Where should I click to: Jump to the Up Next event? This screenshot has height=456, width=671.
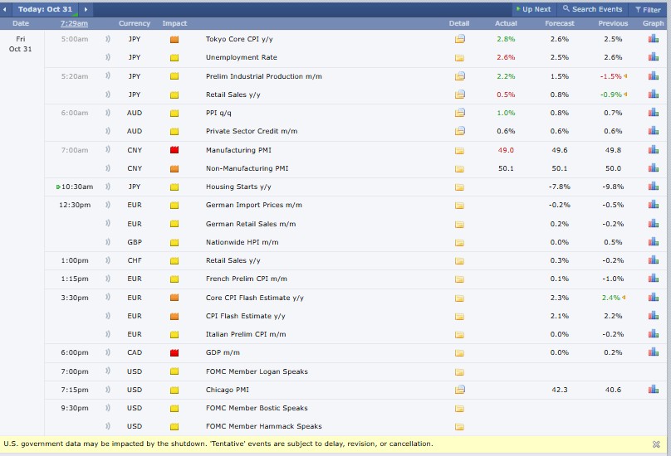pos(533,9)
